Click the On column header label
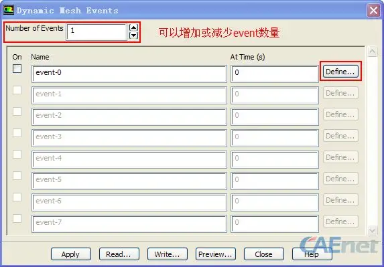 pos(17,57)
